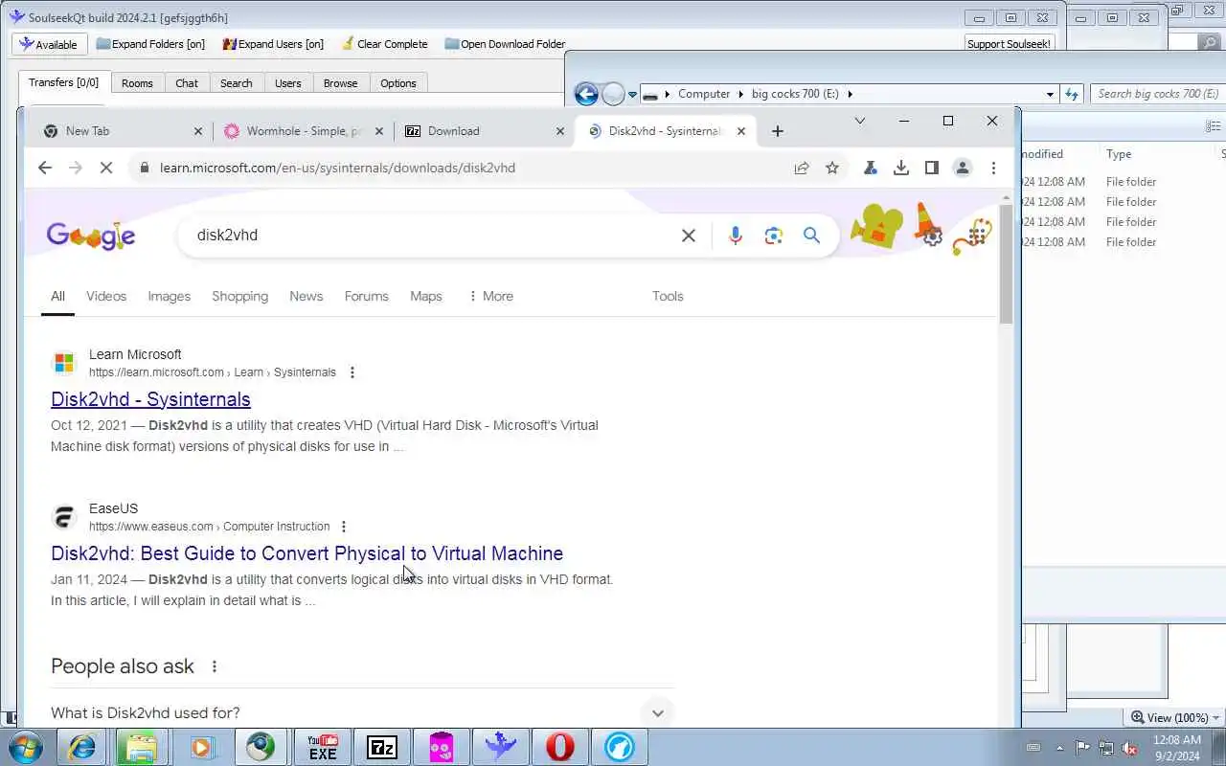Open Chrome tab search chevron
1226x766 pixels.
pos(859,121)
